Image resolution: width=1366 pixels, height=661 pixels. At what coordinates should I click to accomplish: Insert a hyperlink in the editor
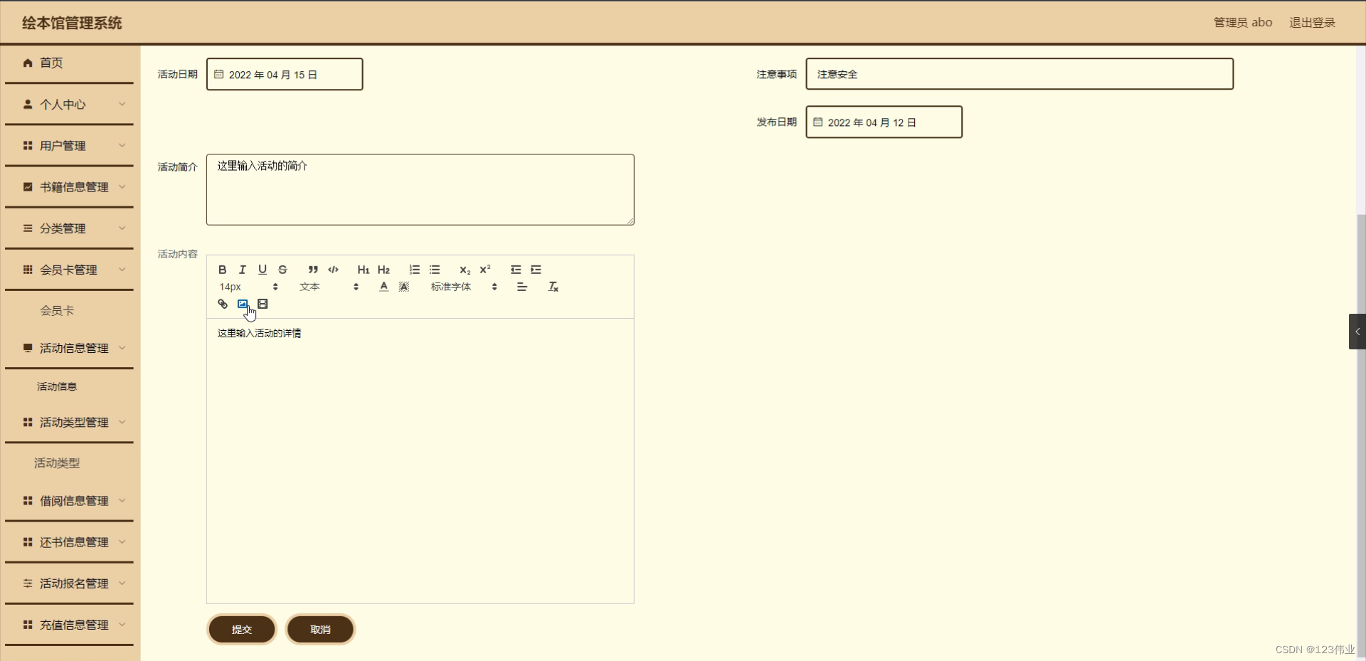tap(222, 304)
